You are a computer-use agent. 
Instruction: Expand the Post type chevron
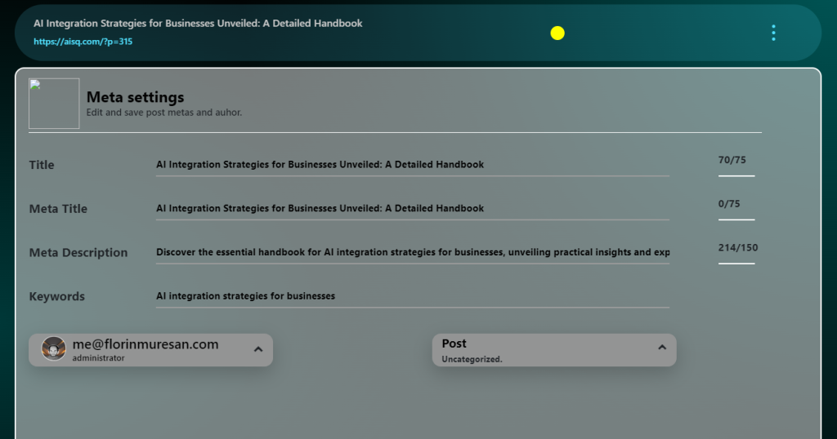click(661, 348)
